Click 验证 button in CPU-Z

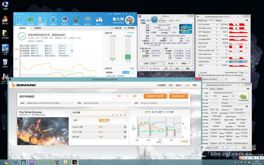click(x=177, y=68)
